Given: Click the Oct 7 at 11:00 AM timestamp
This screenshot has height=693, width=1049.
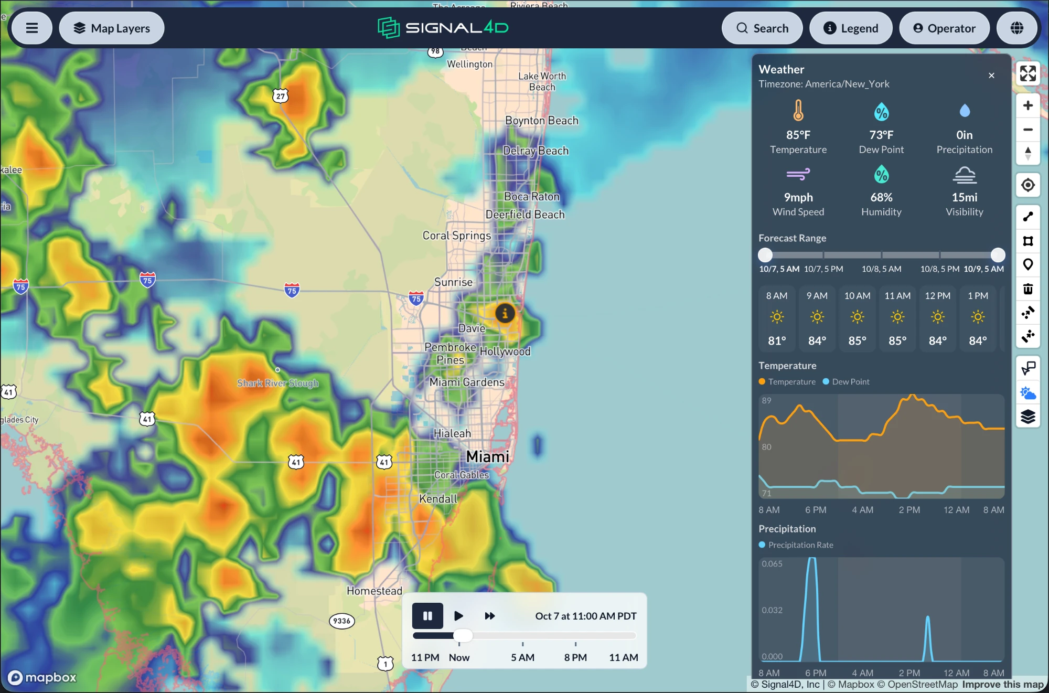Looking at the screenshot, I should point(586,616).
